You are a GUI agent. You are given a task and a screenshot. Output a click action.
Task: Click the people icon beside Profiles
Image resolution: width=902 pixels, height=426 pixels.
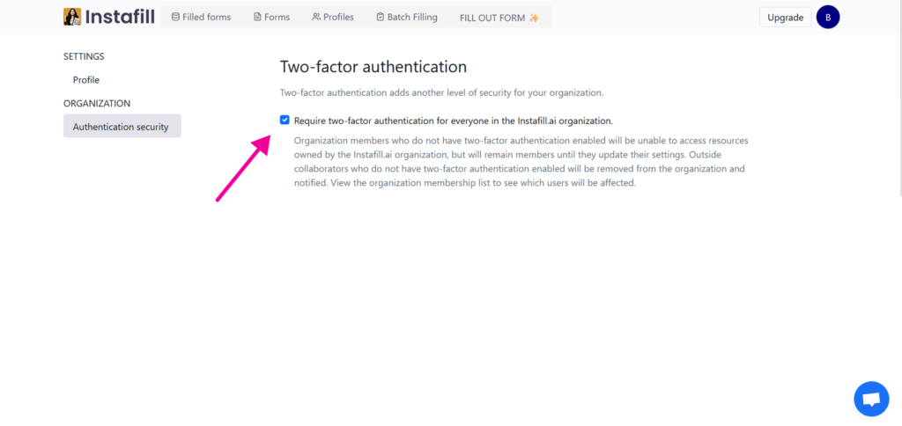[x=316, y=18]
